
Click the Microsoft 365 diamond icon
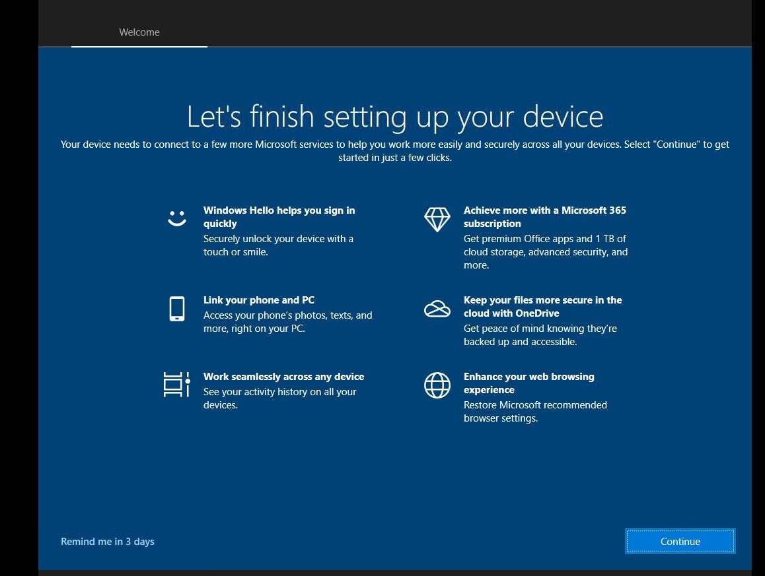pyautogui.click(x=437, y=219)
